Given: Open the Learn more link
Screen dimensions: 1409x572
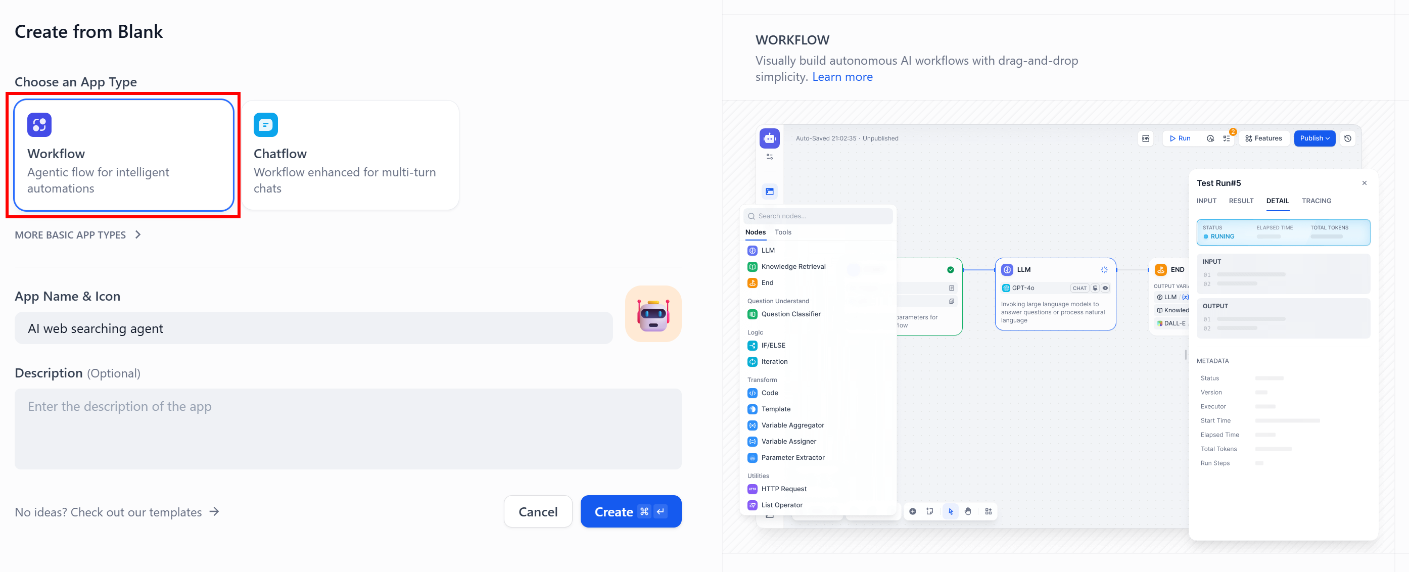Looking at the screenshot, I should [842, 77].
